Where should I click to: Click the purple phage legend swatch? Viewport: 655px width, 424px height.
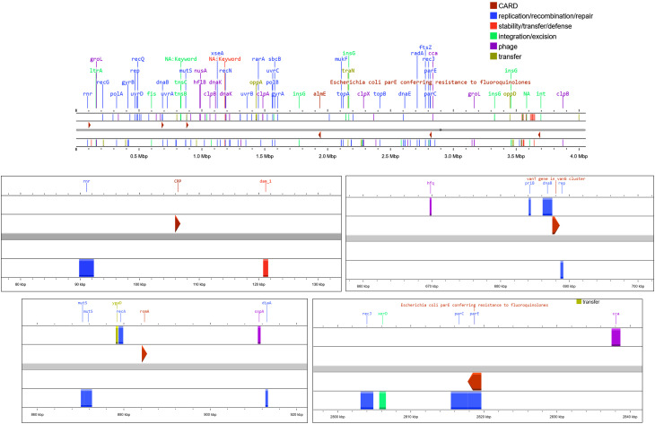coord(493,47)
